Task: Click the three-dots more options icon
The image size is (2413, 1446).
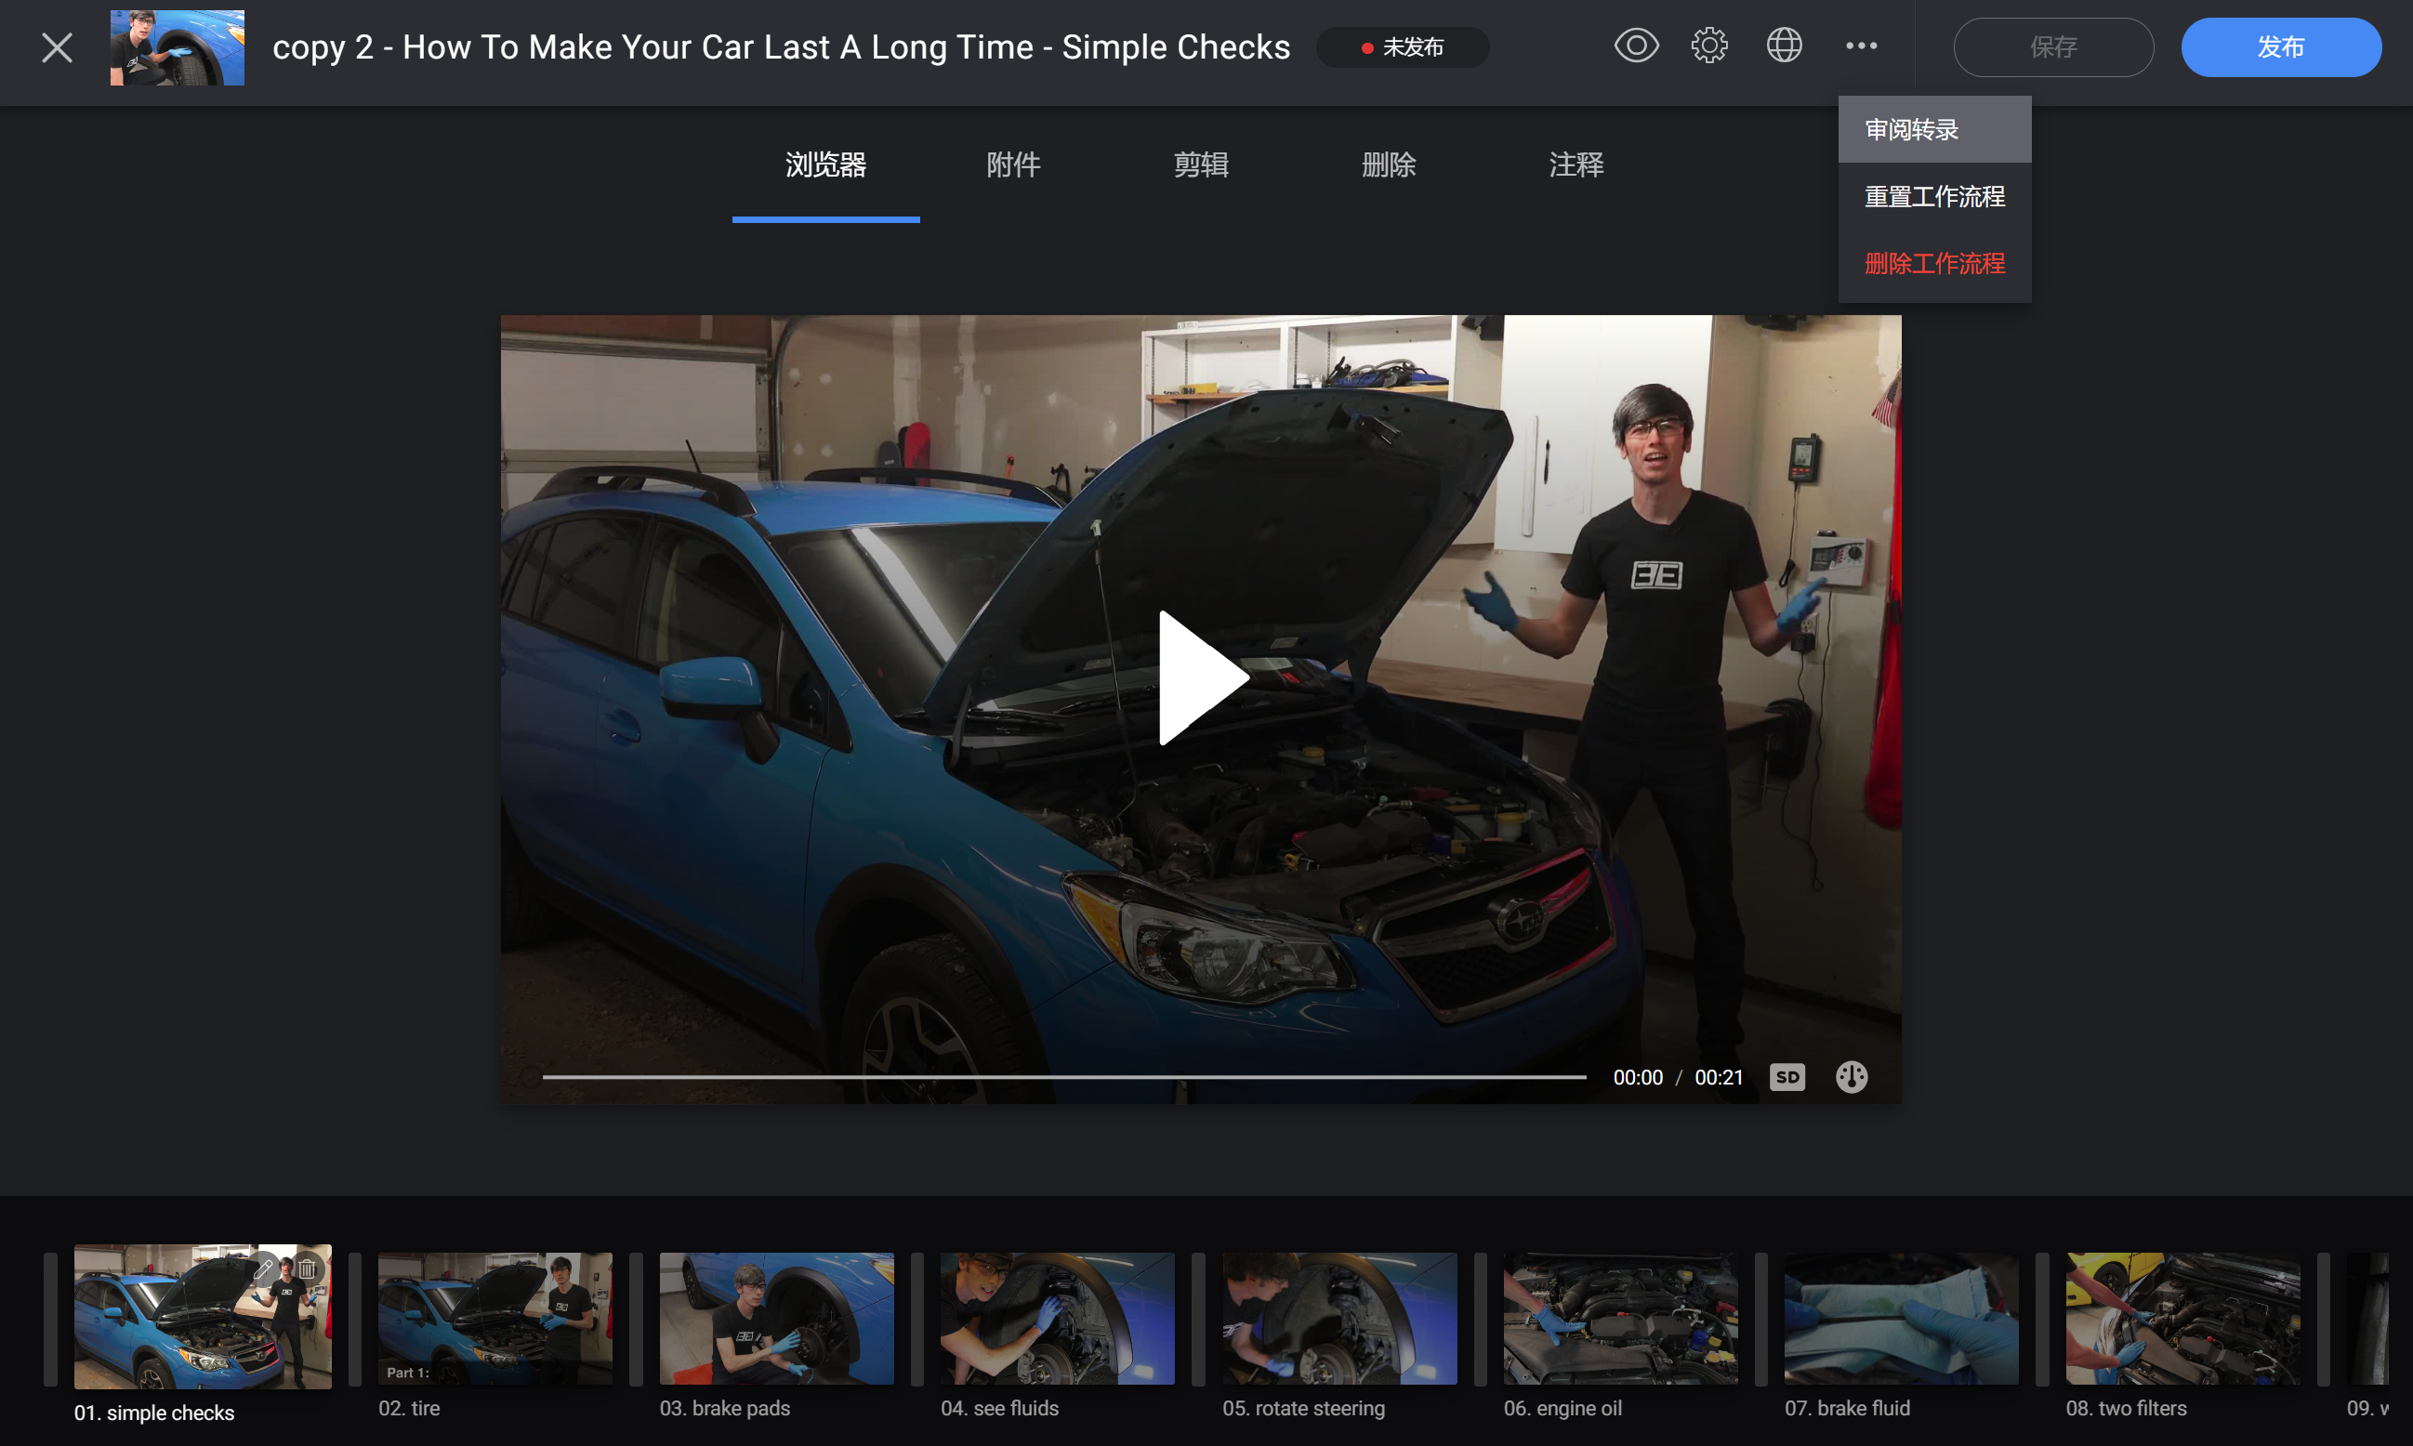Action: [x=1862, y=46]
